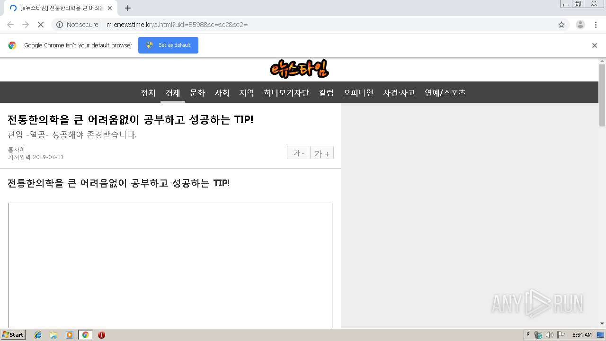Select the e뉴스타임 browser tab
This screenshot has height=341, width=606.
coord(61,8)
